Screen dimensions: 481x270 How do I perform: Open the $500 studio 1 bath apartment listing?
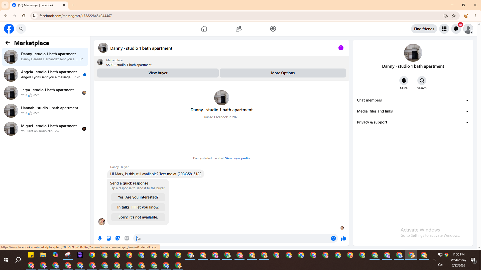pyautogui.click(x=129, y=65)
